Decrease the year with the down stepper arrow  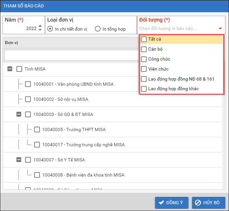[x=40, y=30]
